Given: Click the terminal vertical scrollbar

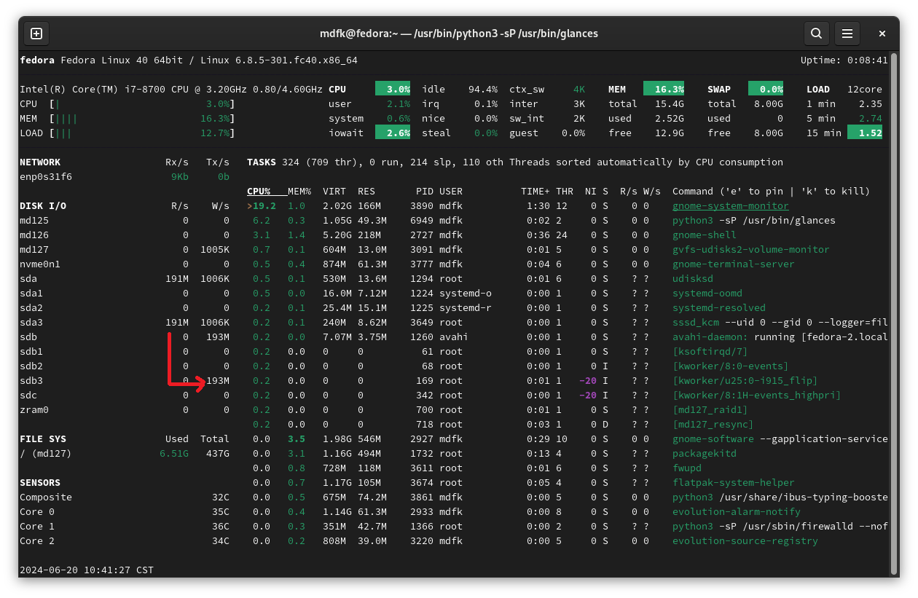Looking at the screenshot, I should pyautogui.click(x=895, y=313).
